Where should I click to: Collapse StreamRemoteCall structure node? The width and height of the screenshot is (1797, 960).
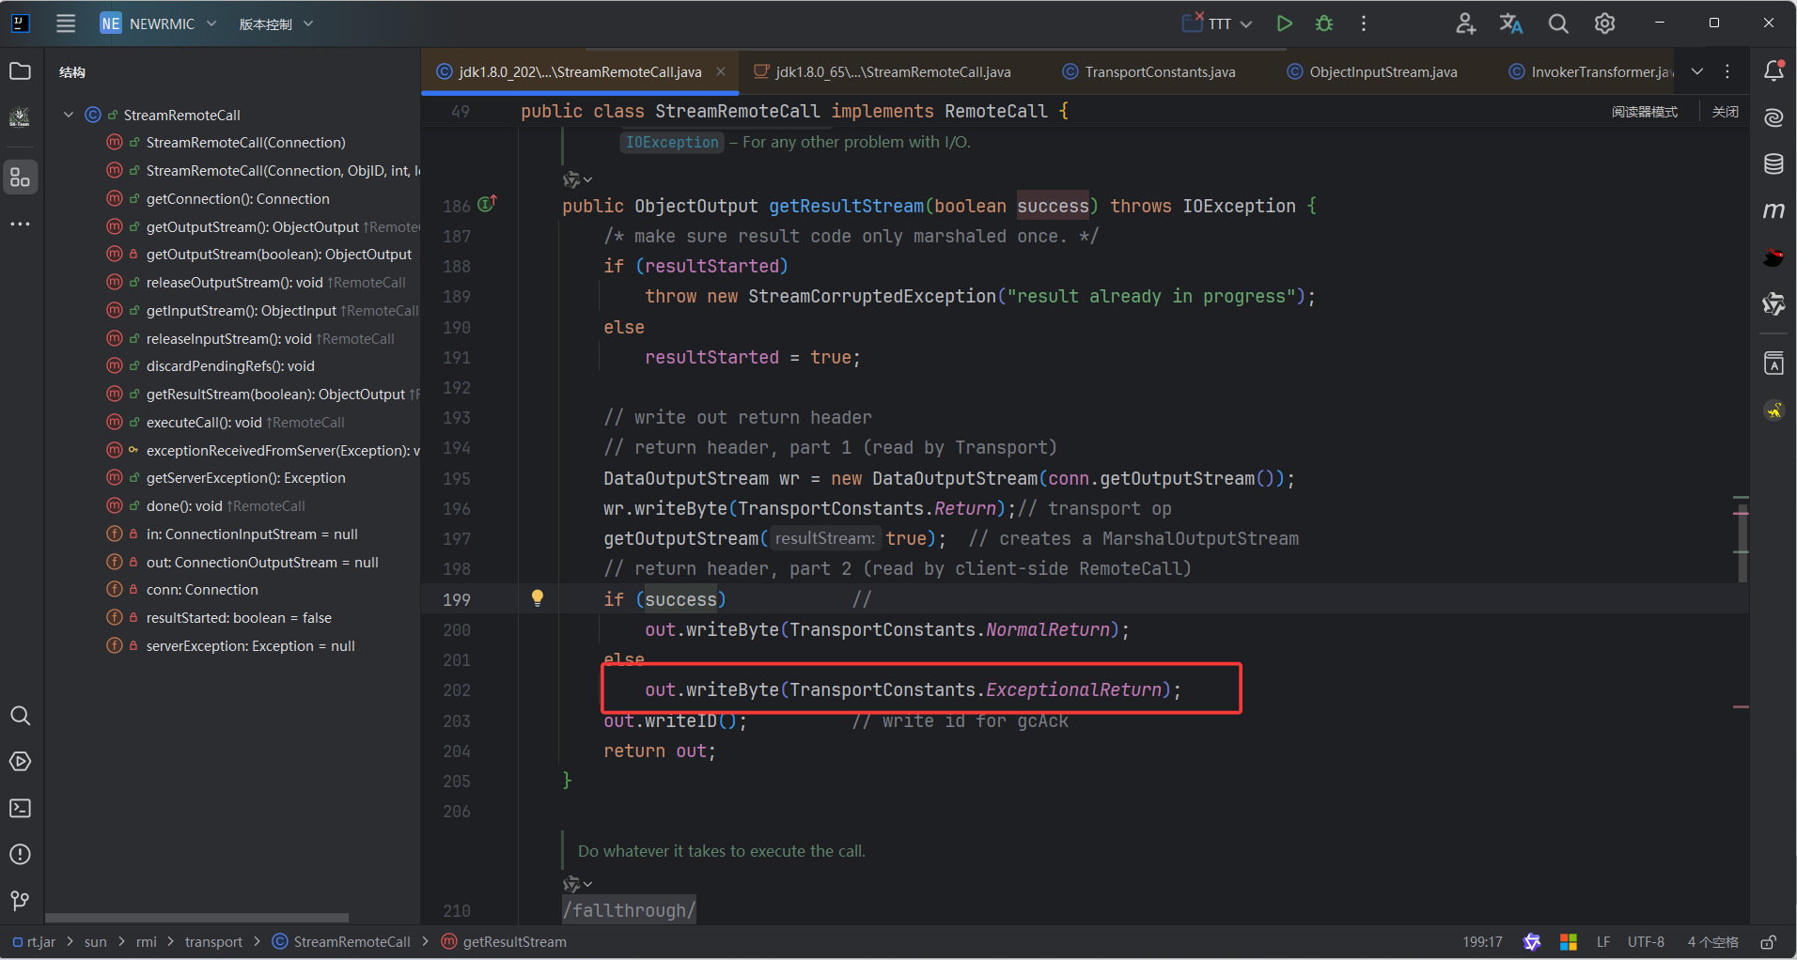pyautogui.click(x=68, y=115)
